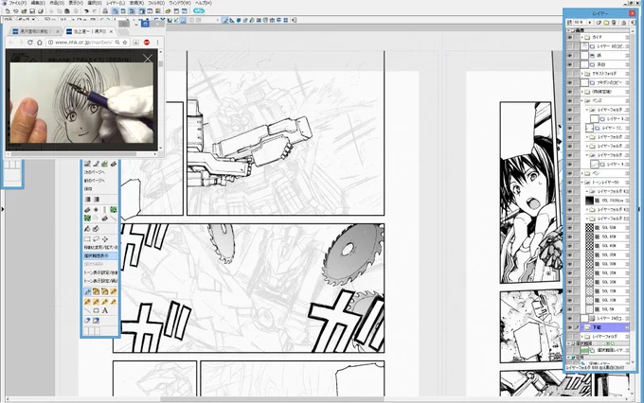
Task: Click the new folder icon in layer panel
Action: [x=606, y=22]
